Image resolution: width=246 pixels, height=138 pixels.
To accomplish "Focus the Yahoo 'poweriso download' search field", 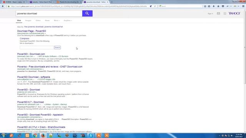I will coord(49,13).
